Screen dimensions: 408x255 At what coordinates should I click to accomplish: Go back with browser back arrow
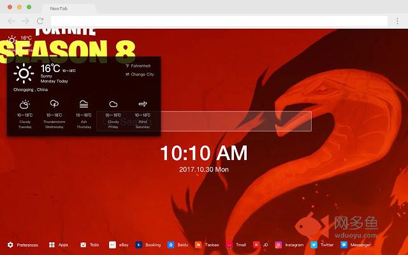pos(11,21)
